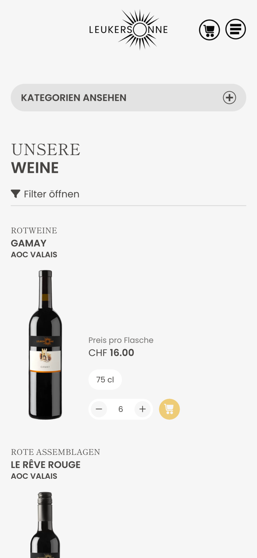
Task: Click the Gamay quantity field
Action: pos(121,409)
